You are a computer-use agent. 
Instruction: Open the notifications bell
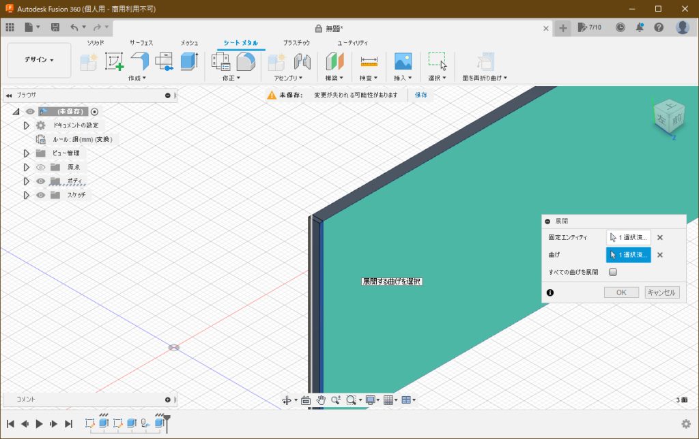pyautogui.click(x=640, y=27)
